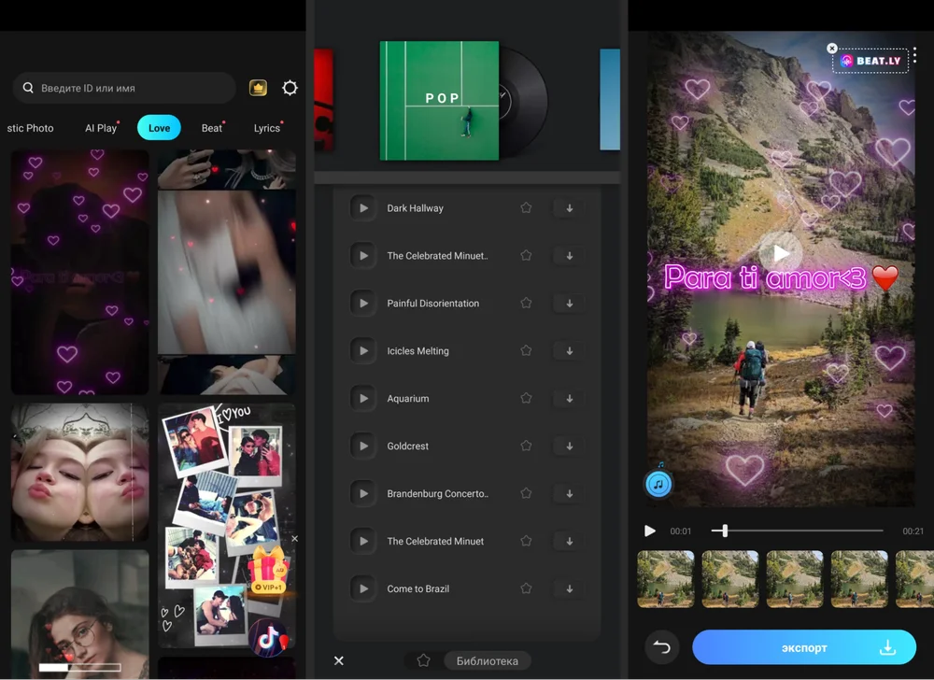Select the Lyrics category tab

click(266, 128)
